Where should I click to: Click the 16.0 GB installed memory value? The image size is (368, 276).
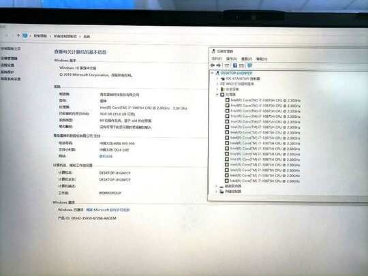[x=117, y=114]
